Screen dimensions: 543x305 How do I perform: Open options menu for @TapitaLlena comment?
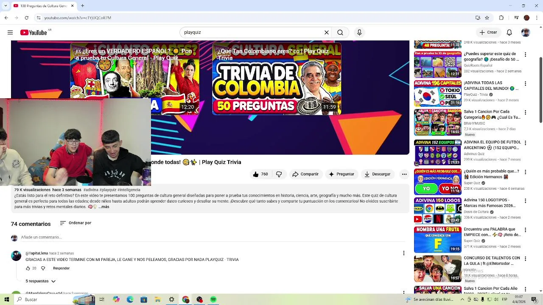pyautogui.click(x=404, y=253)
